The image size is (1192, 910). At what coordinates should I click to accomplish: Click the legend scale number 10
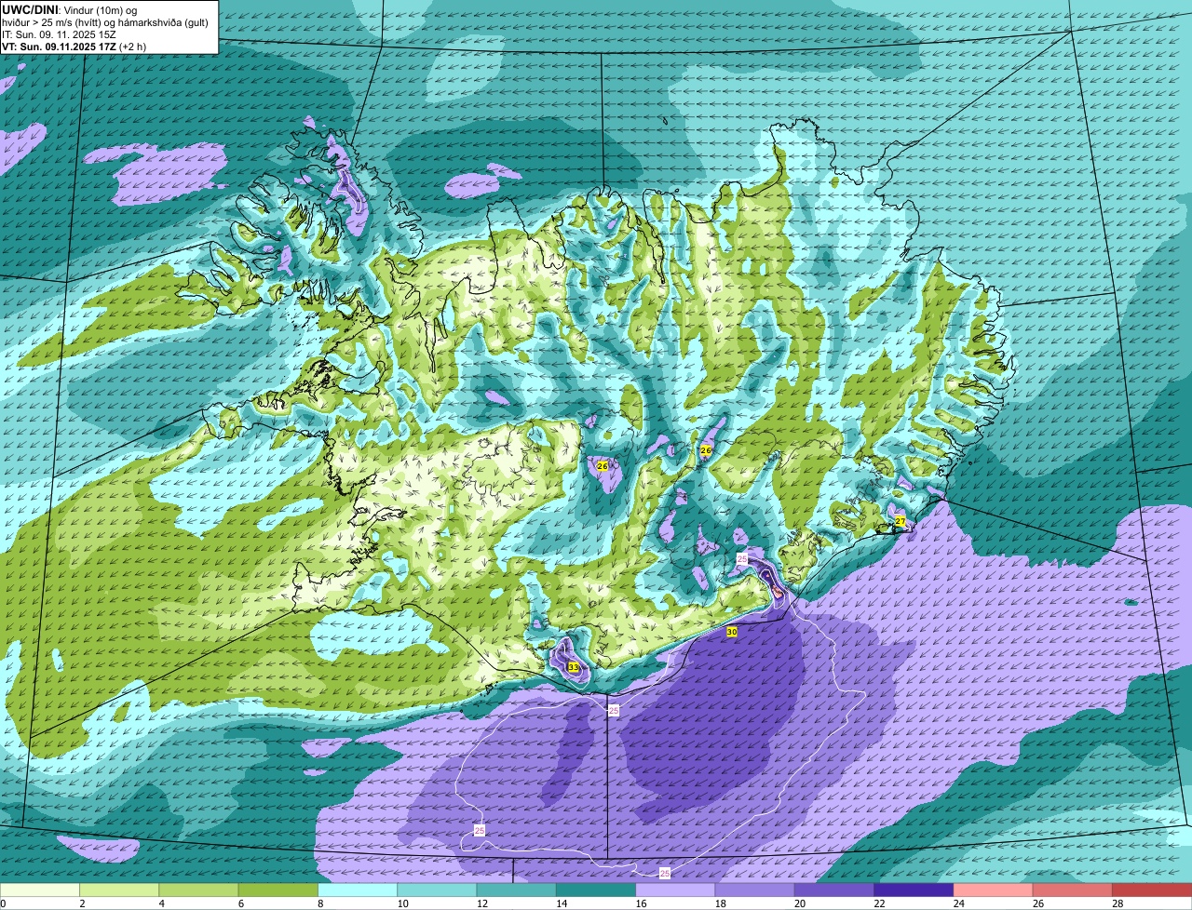click(401, 903)
